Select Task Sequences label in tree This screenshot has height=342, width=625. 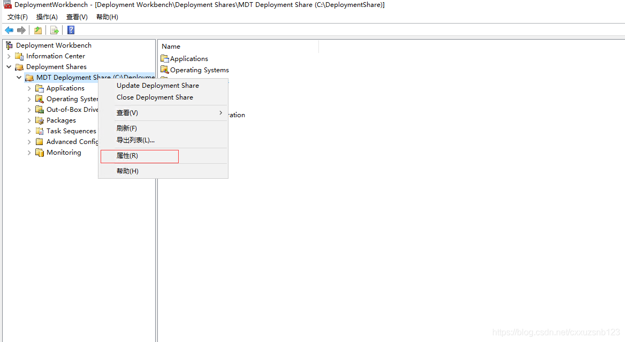tap(71, 131)
